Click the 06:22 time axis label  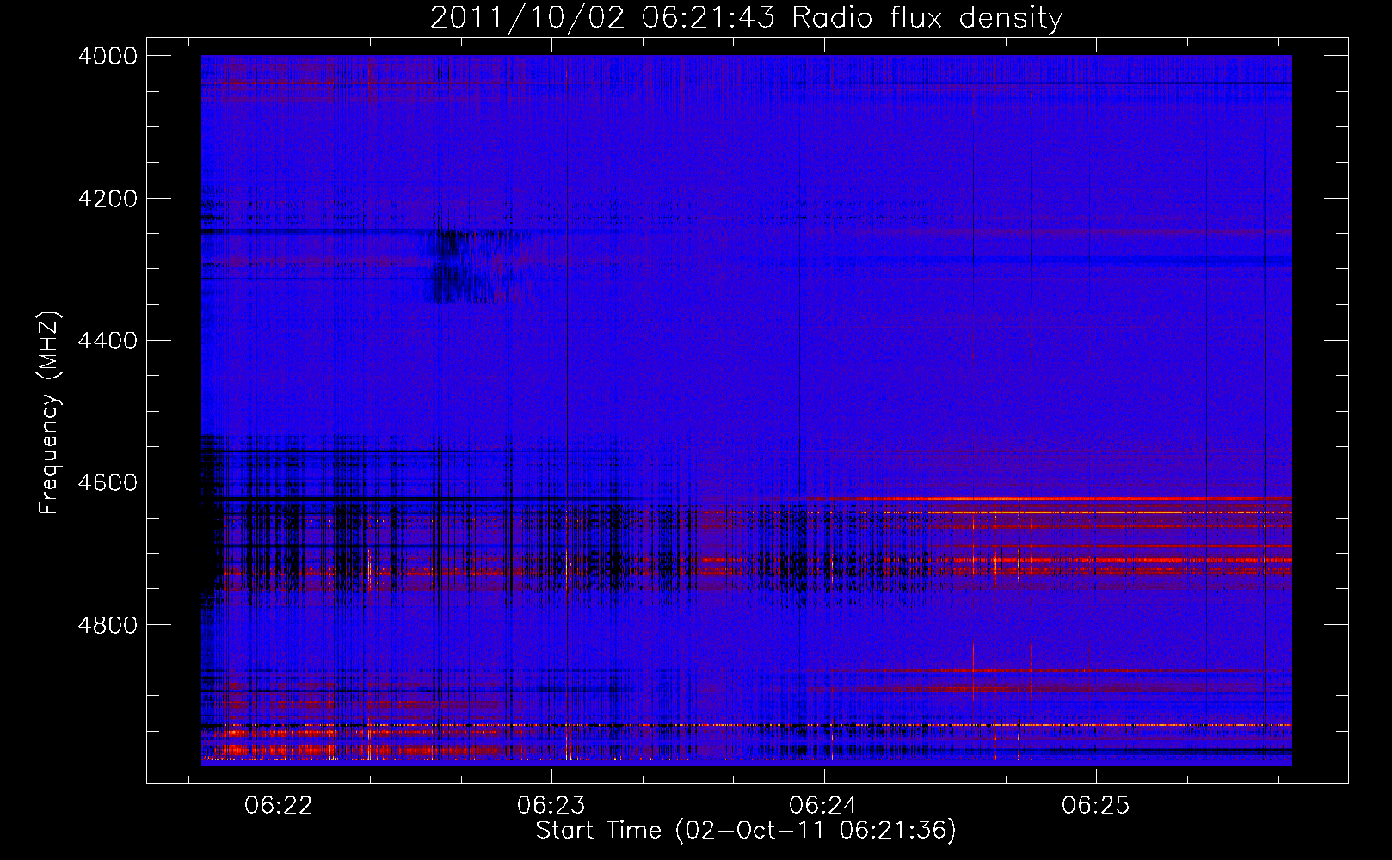point(279,806)
